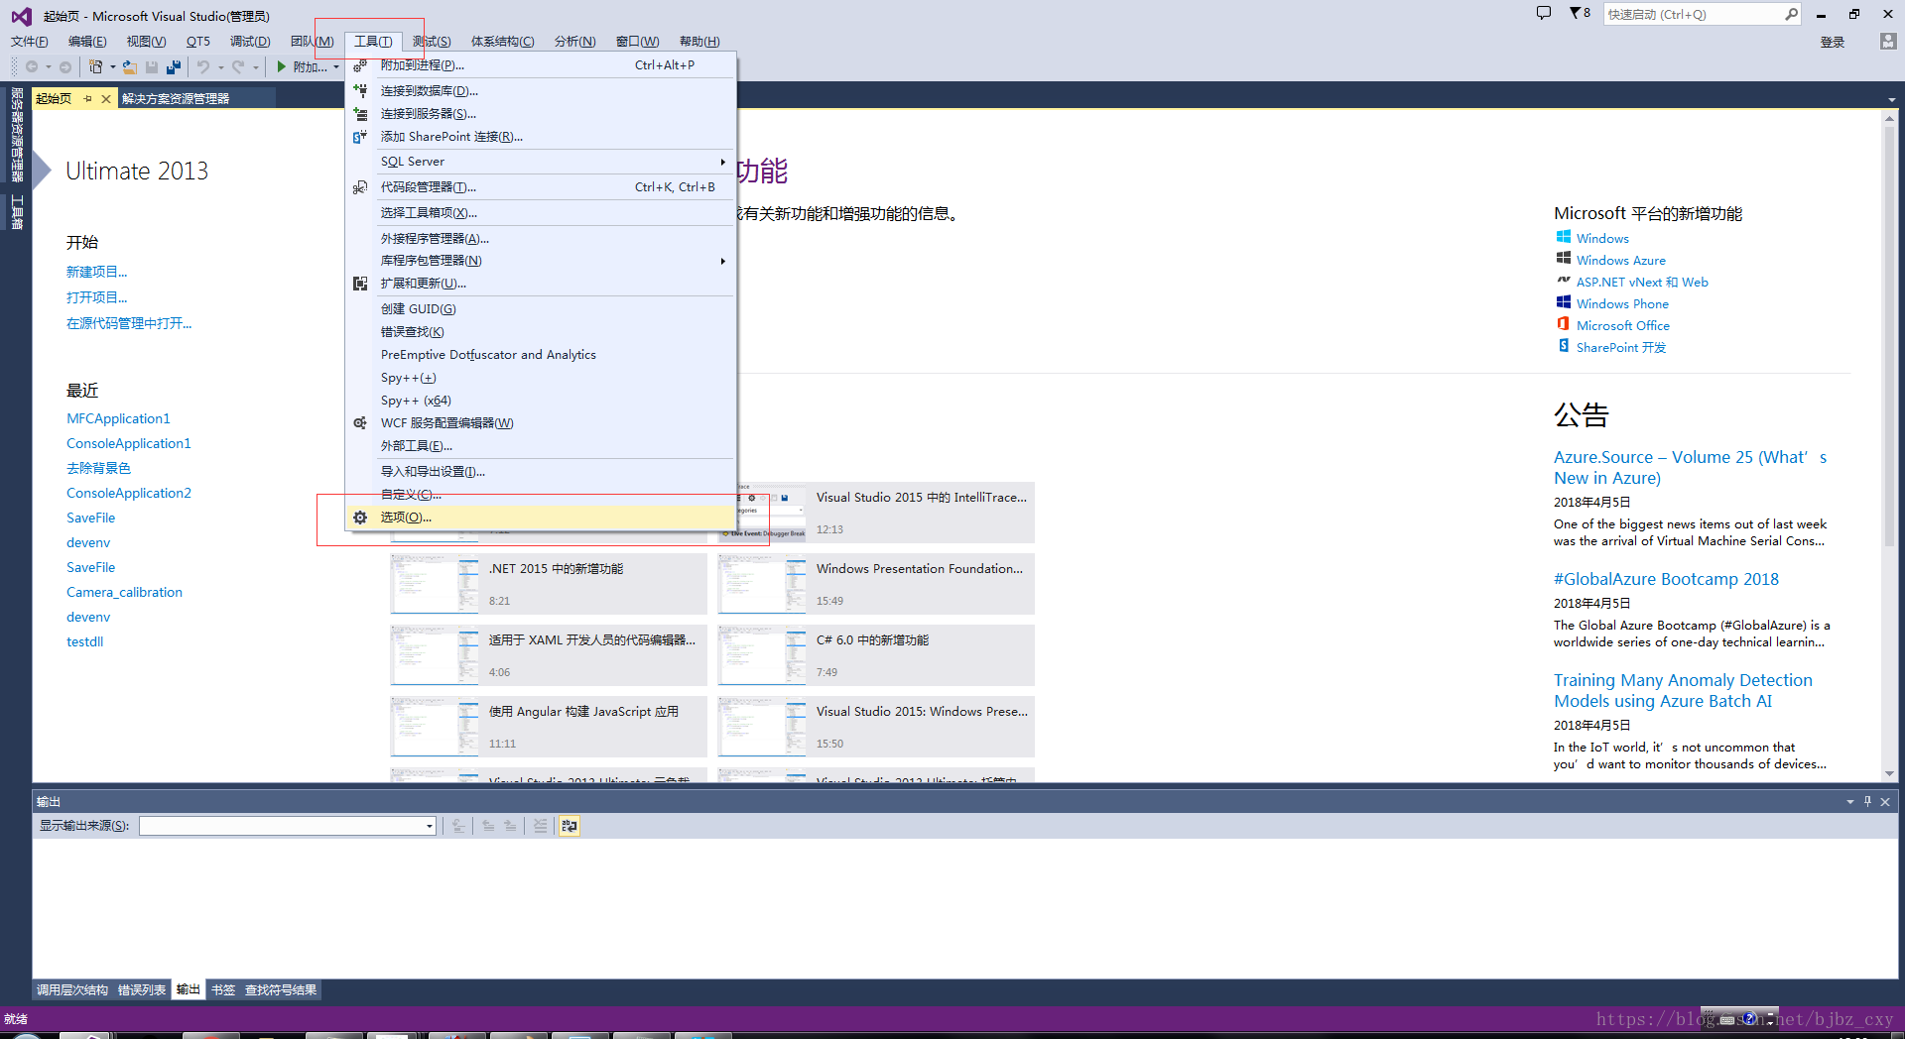Click the green Start/Attach play button
Viewport: 1905px width, 1039px height.
[282, 66]
